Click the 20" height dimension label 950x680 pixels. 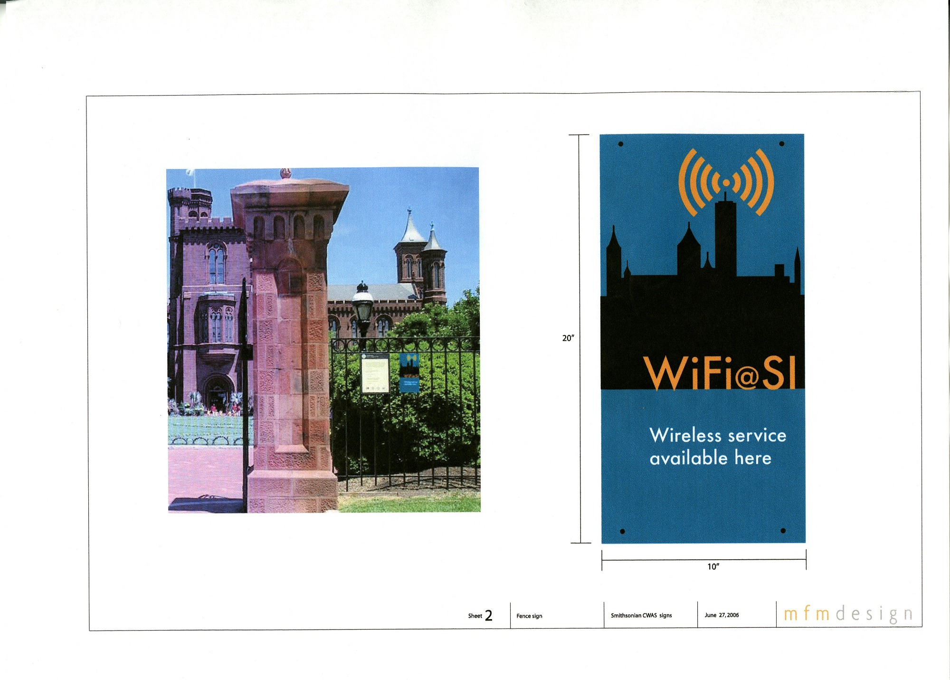click(568, 338)
